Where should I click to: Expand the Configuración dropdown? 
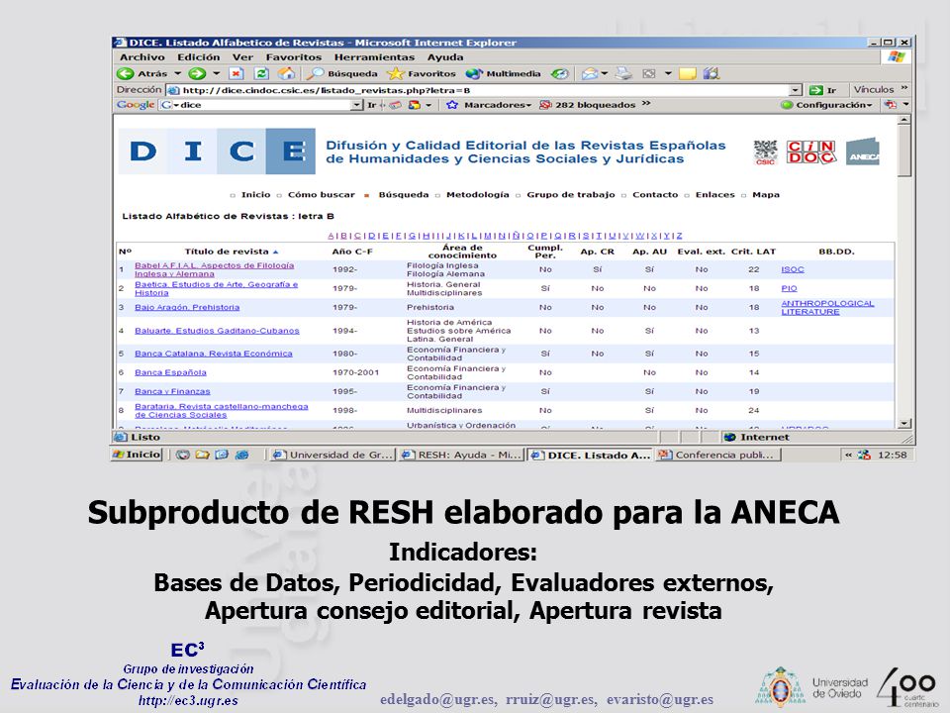870,106
